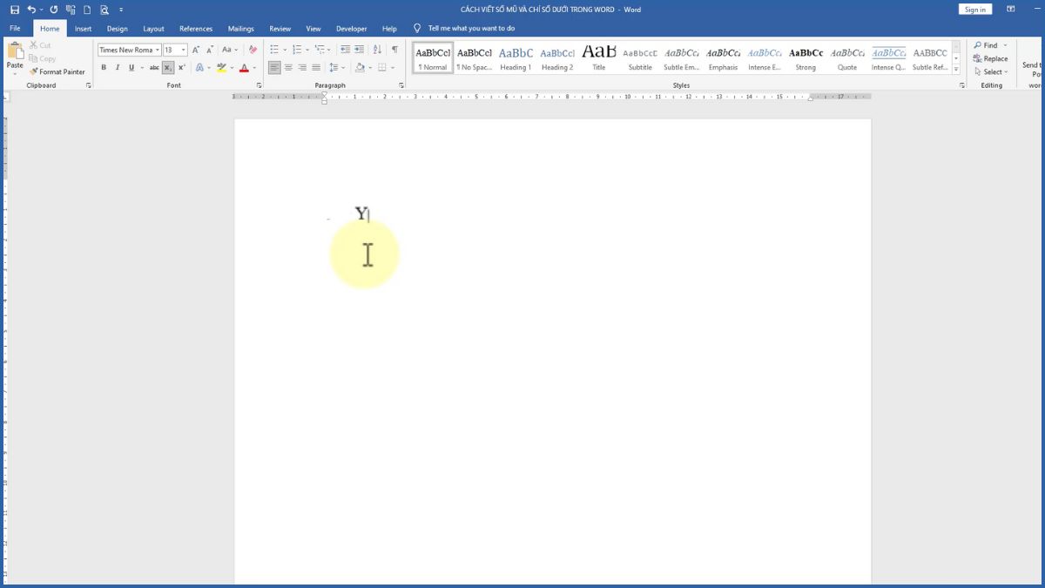The height and width of the screenshot is (588, 1045).
Task: Apply the Title style
Action: pyautogui.click(x=598, y=58)
